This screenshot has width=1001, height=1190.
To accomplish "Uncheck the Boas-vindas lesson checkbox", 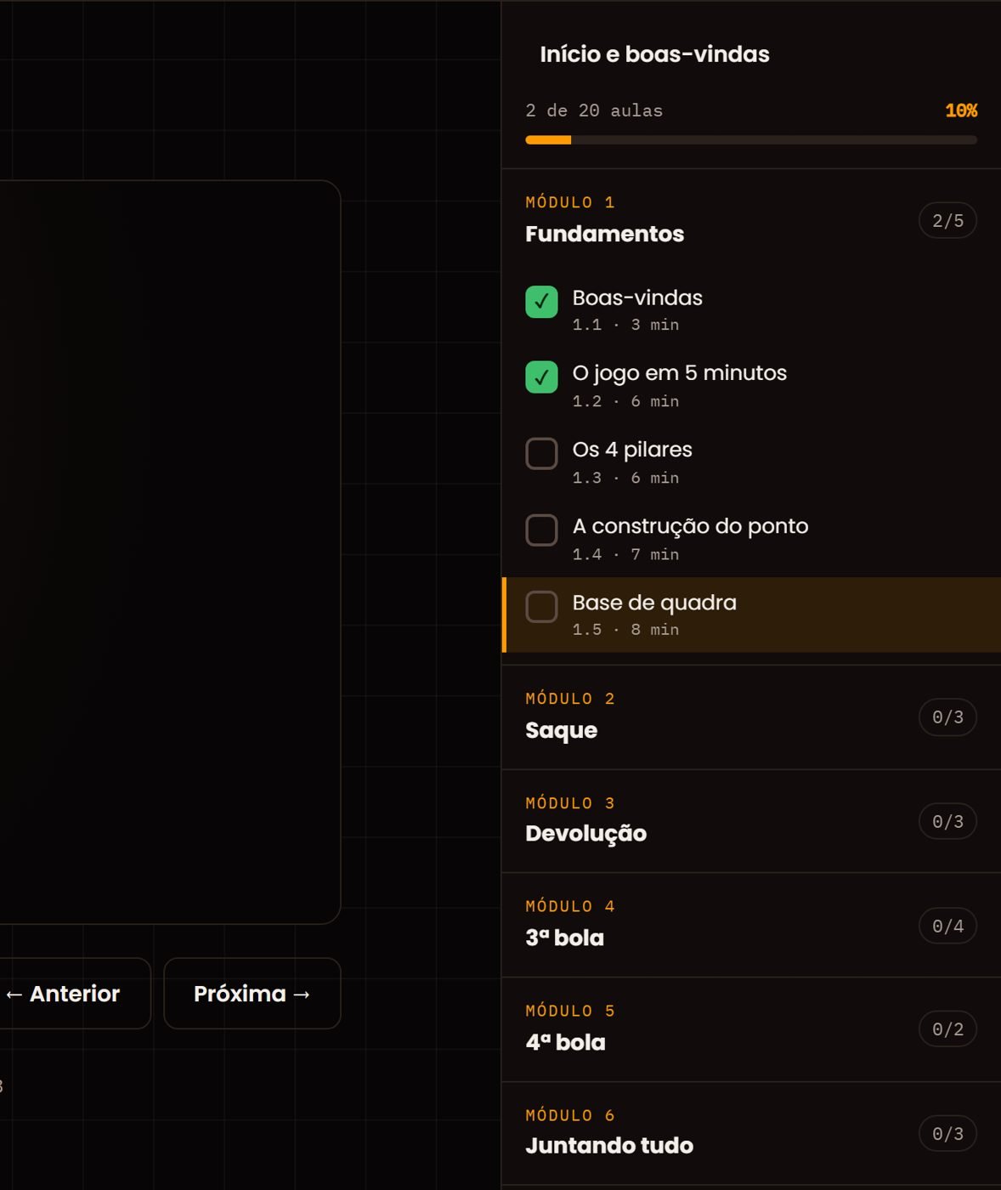I will point(541,302).
